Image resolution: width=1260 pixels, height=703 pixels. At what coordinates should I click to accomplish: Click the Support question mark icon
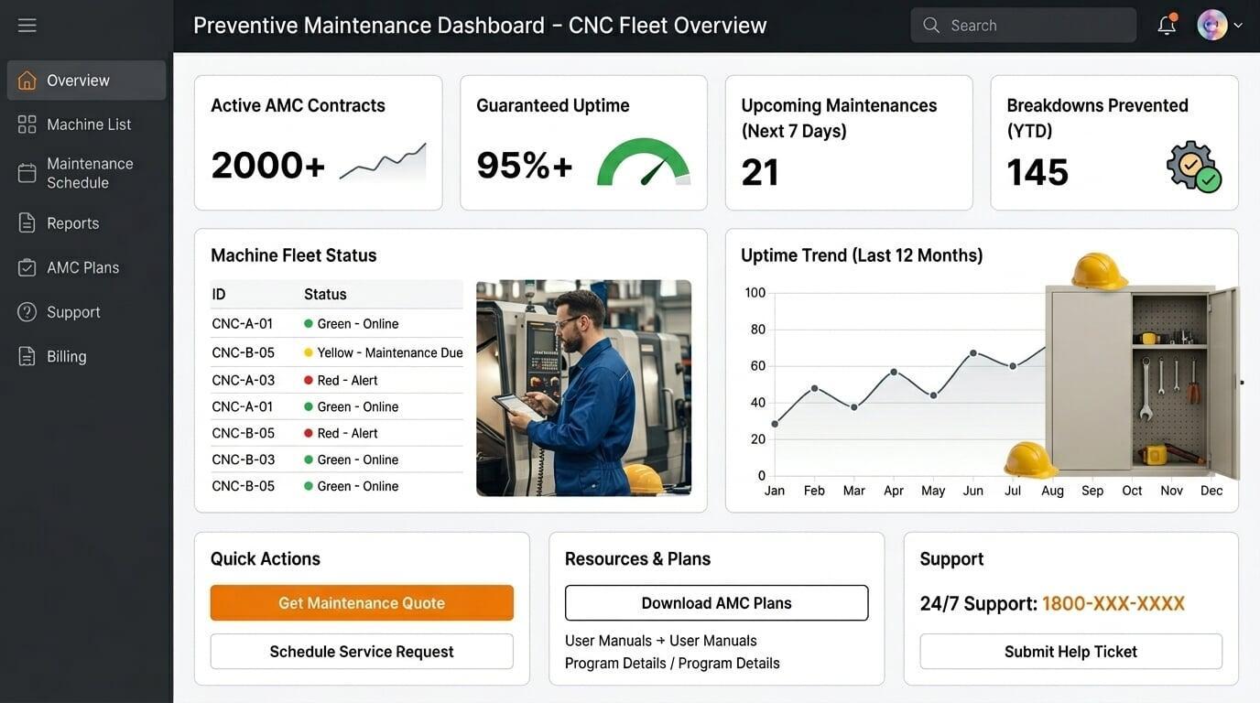point(27,312)
